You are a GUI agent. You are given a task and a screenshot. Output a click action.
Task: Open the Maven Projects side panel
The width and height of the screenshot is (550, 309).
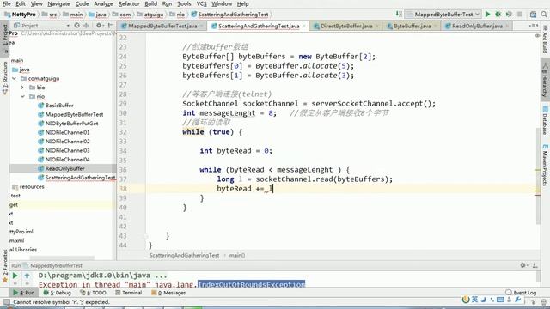click(x=545, y=165)
